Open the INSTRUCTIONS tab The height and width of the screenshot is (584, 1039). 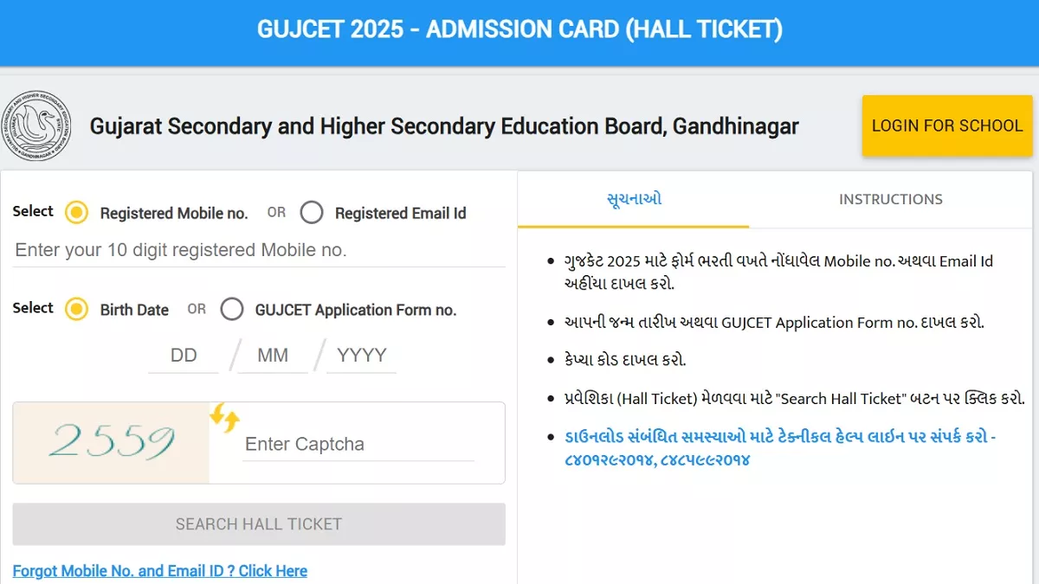click(x=891, y=199)
